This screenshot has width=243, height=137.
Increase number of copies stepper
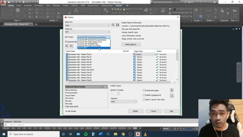click(x=118, y=92)
